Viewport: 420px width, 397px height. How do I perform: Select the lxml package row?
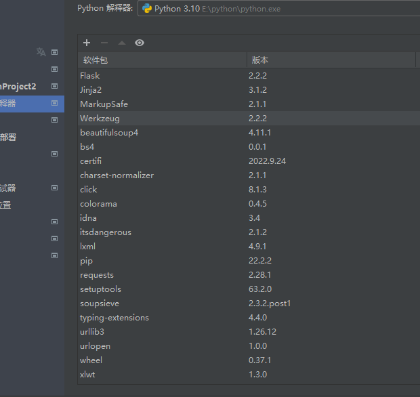[249, 246]
